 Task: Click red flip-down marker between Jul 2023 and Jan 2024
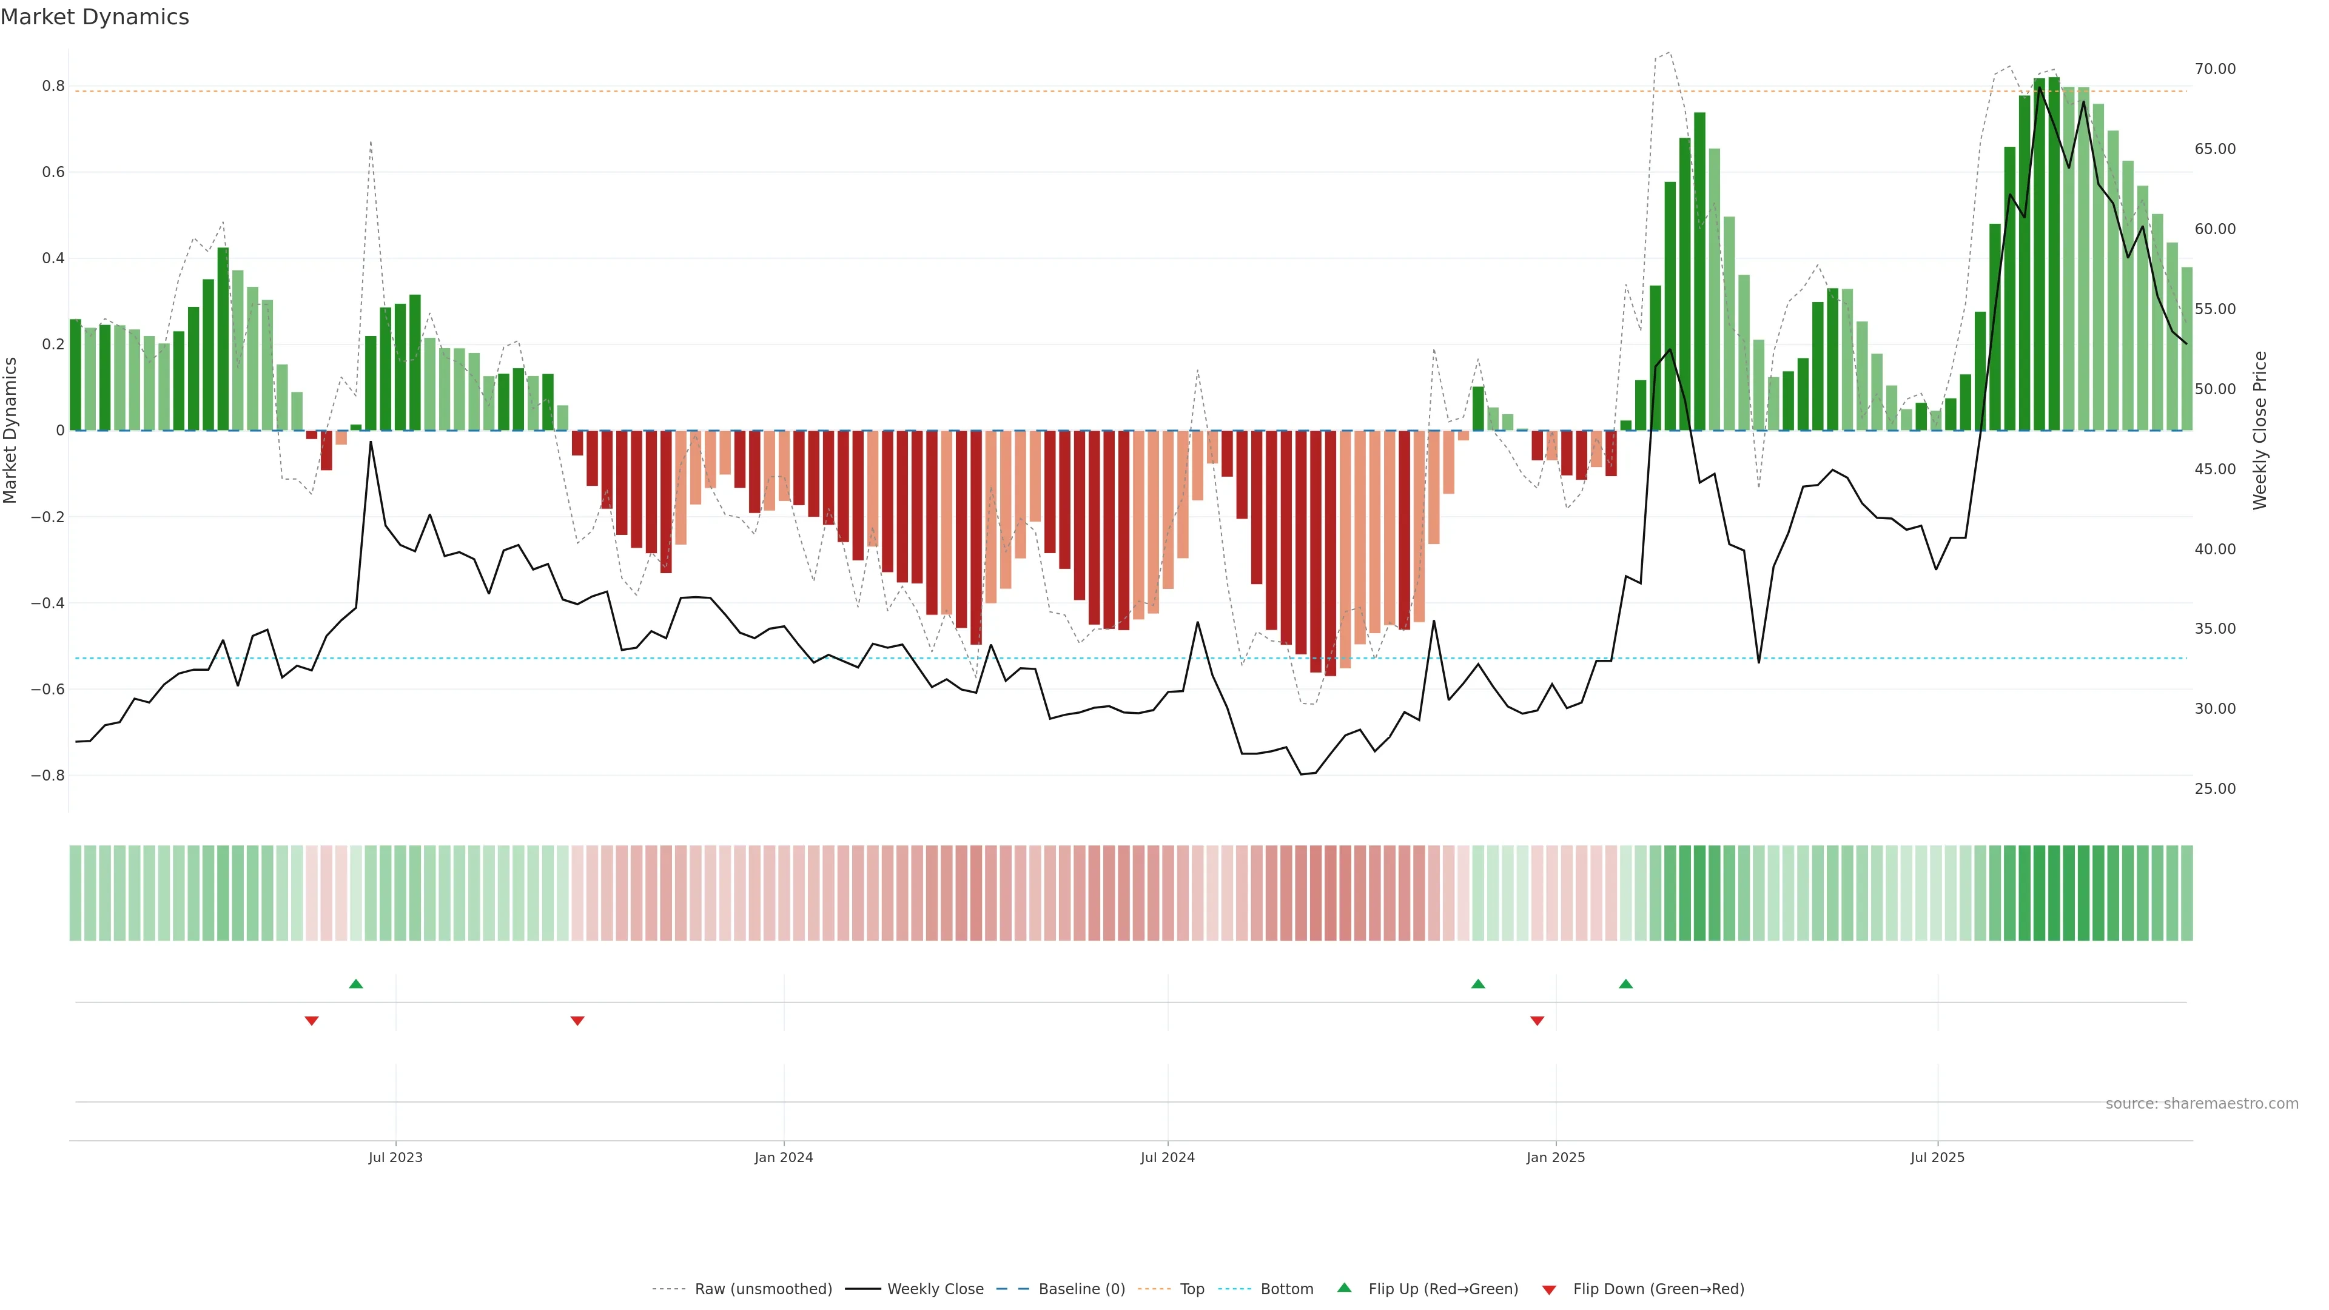click(578, 1021)
